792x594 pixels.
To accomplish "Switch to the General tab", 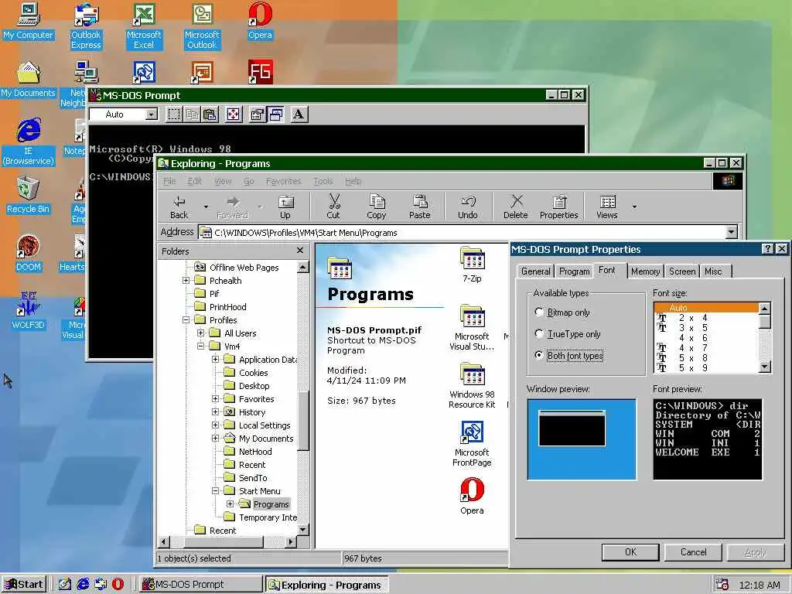I will [535, 271].
